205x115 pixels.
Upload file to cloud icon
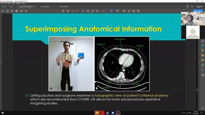(x=12, y=11)
